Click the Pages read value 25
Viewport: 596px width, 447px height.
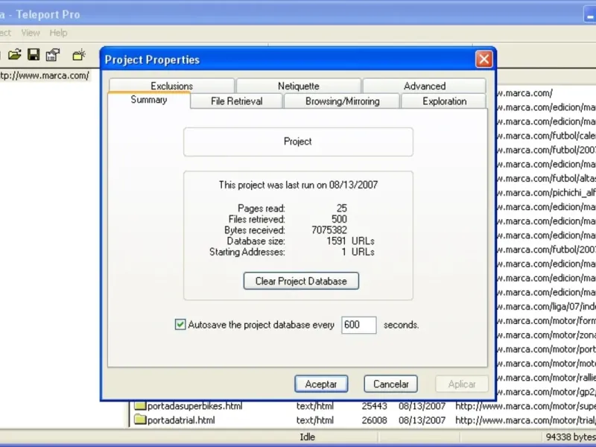pos(342,209)
